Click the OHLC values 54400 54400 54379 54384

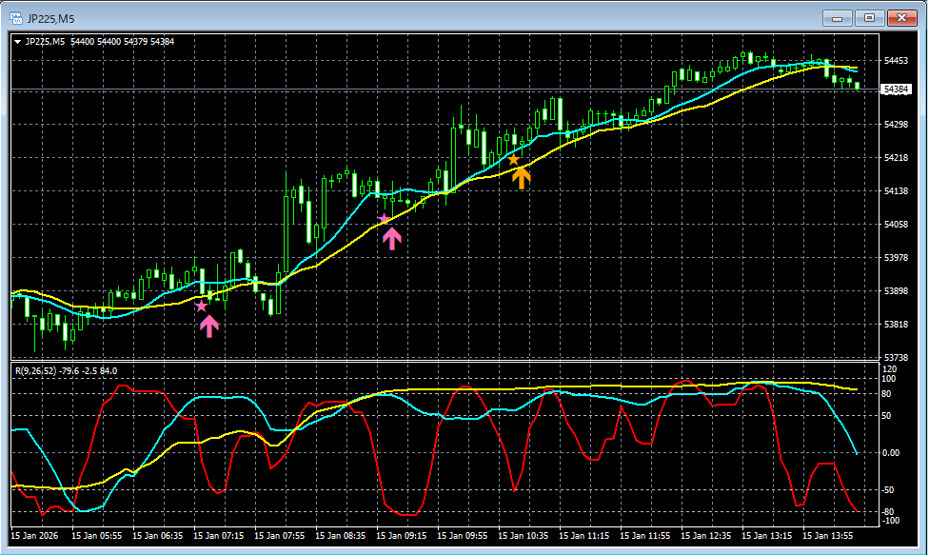tap(122, 42)
